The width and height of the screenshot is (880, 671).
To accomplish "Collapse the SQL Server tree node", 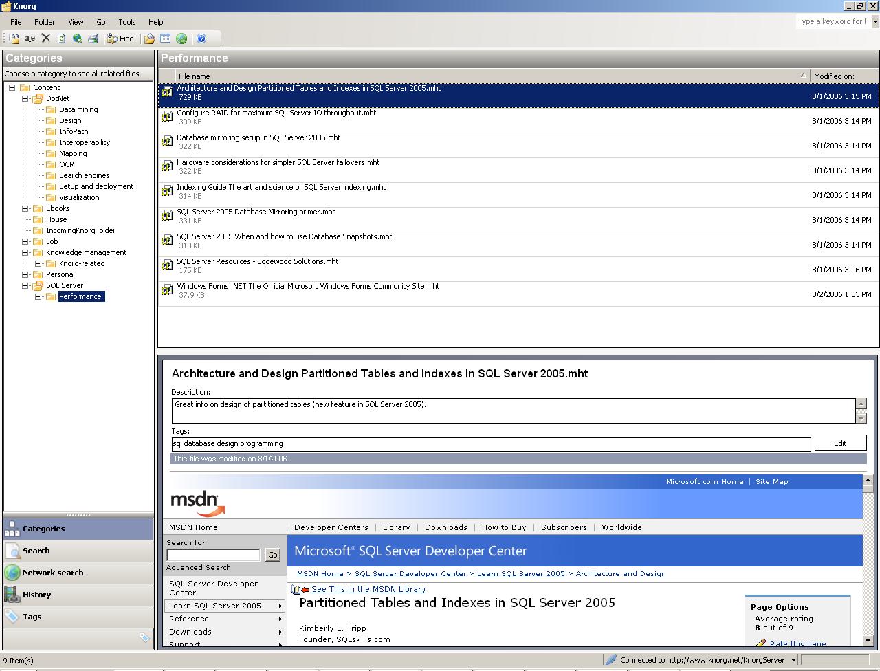I will point(25,285).
